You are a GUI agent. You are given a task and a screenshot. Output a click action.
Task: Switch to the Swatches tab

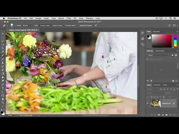coord(156,32)
